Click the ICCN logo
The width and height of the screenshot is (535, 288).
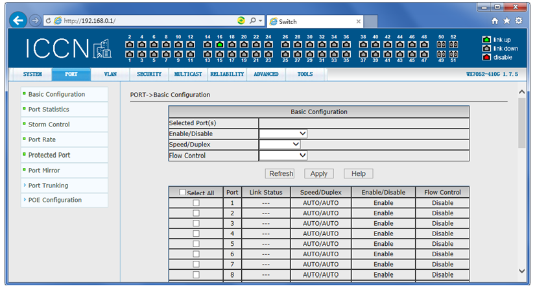click(68, 48)
